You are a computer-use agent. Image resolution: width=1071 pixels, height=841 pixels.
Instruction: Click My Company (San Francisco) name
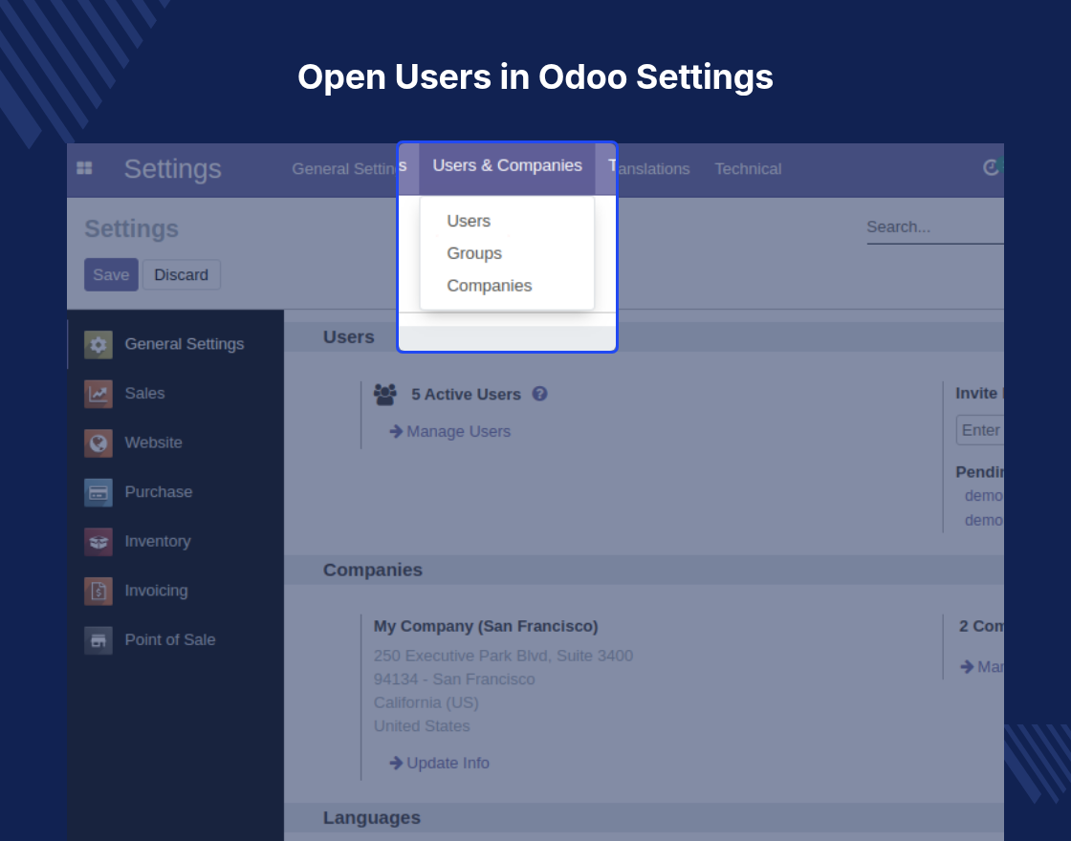pyautogui.click(x=486, y=626)
